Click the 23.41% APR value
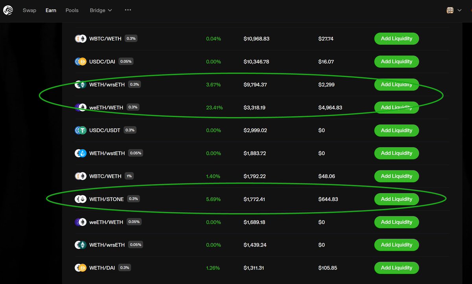472x284 pixels. 214,107
